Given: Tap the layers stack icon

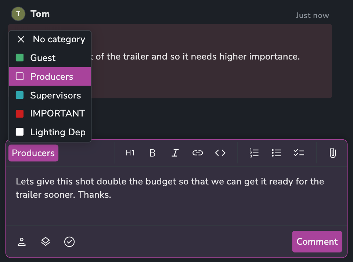Looking at the screenshot, I should 46,242.
